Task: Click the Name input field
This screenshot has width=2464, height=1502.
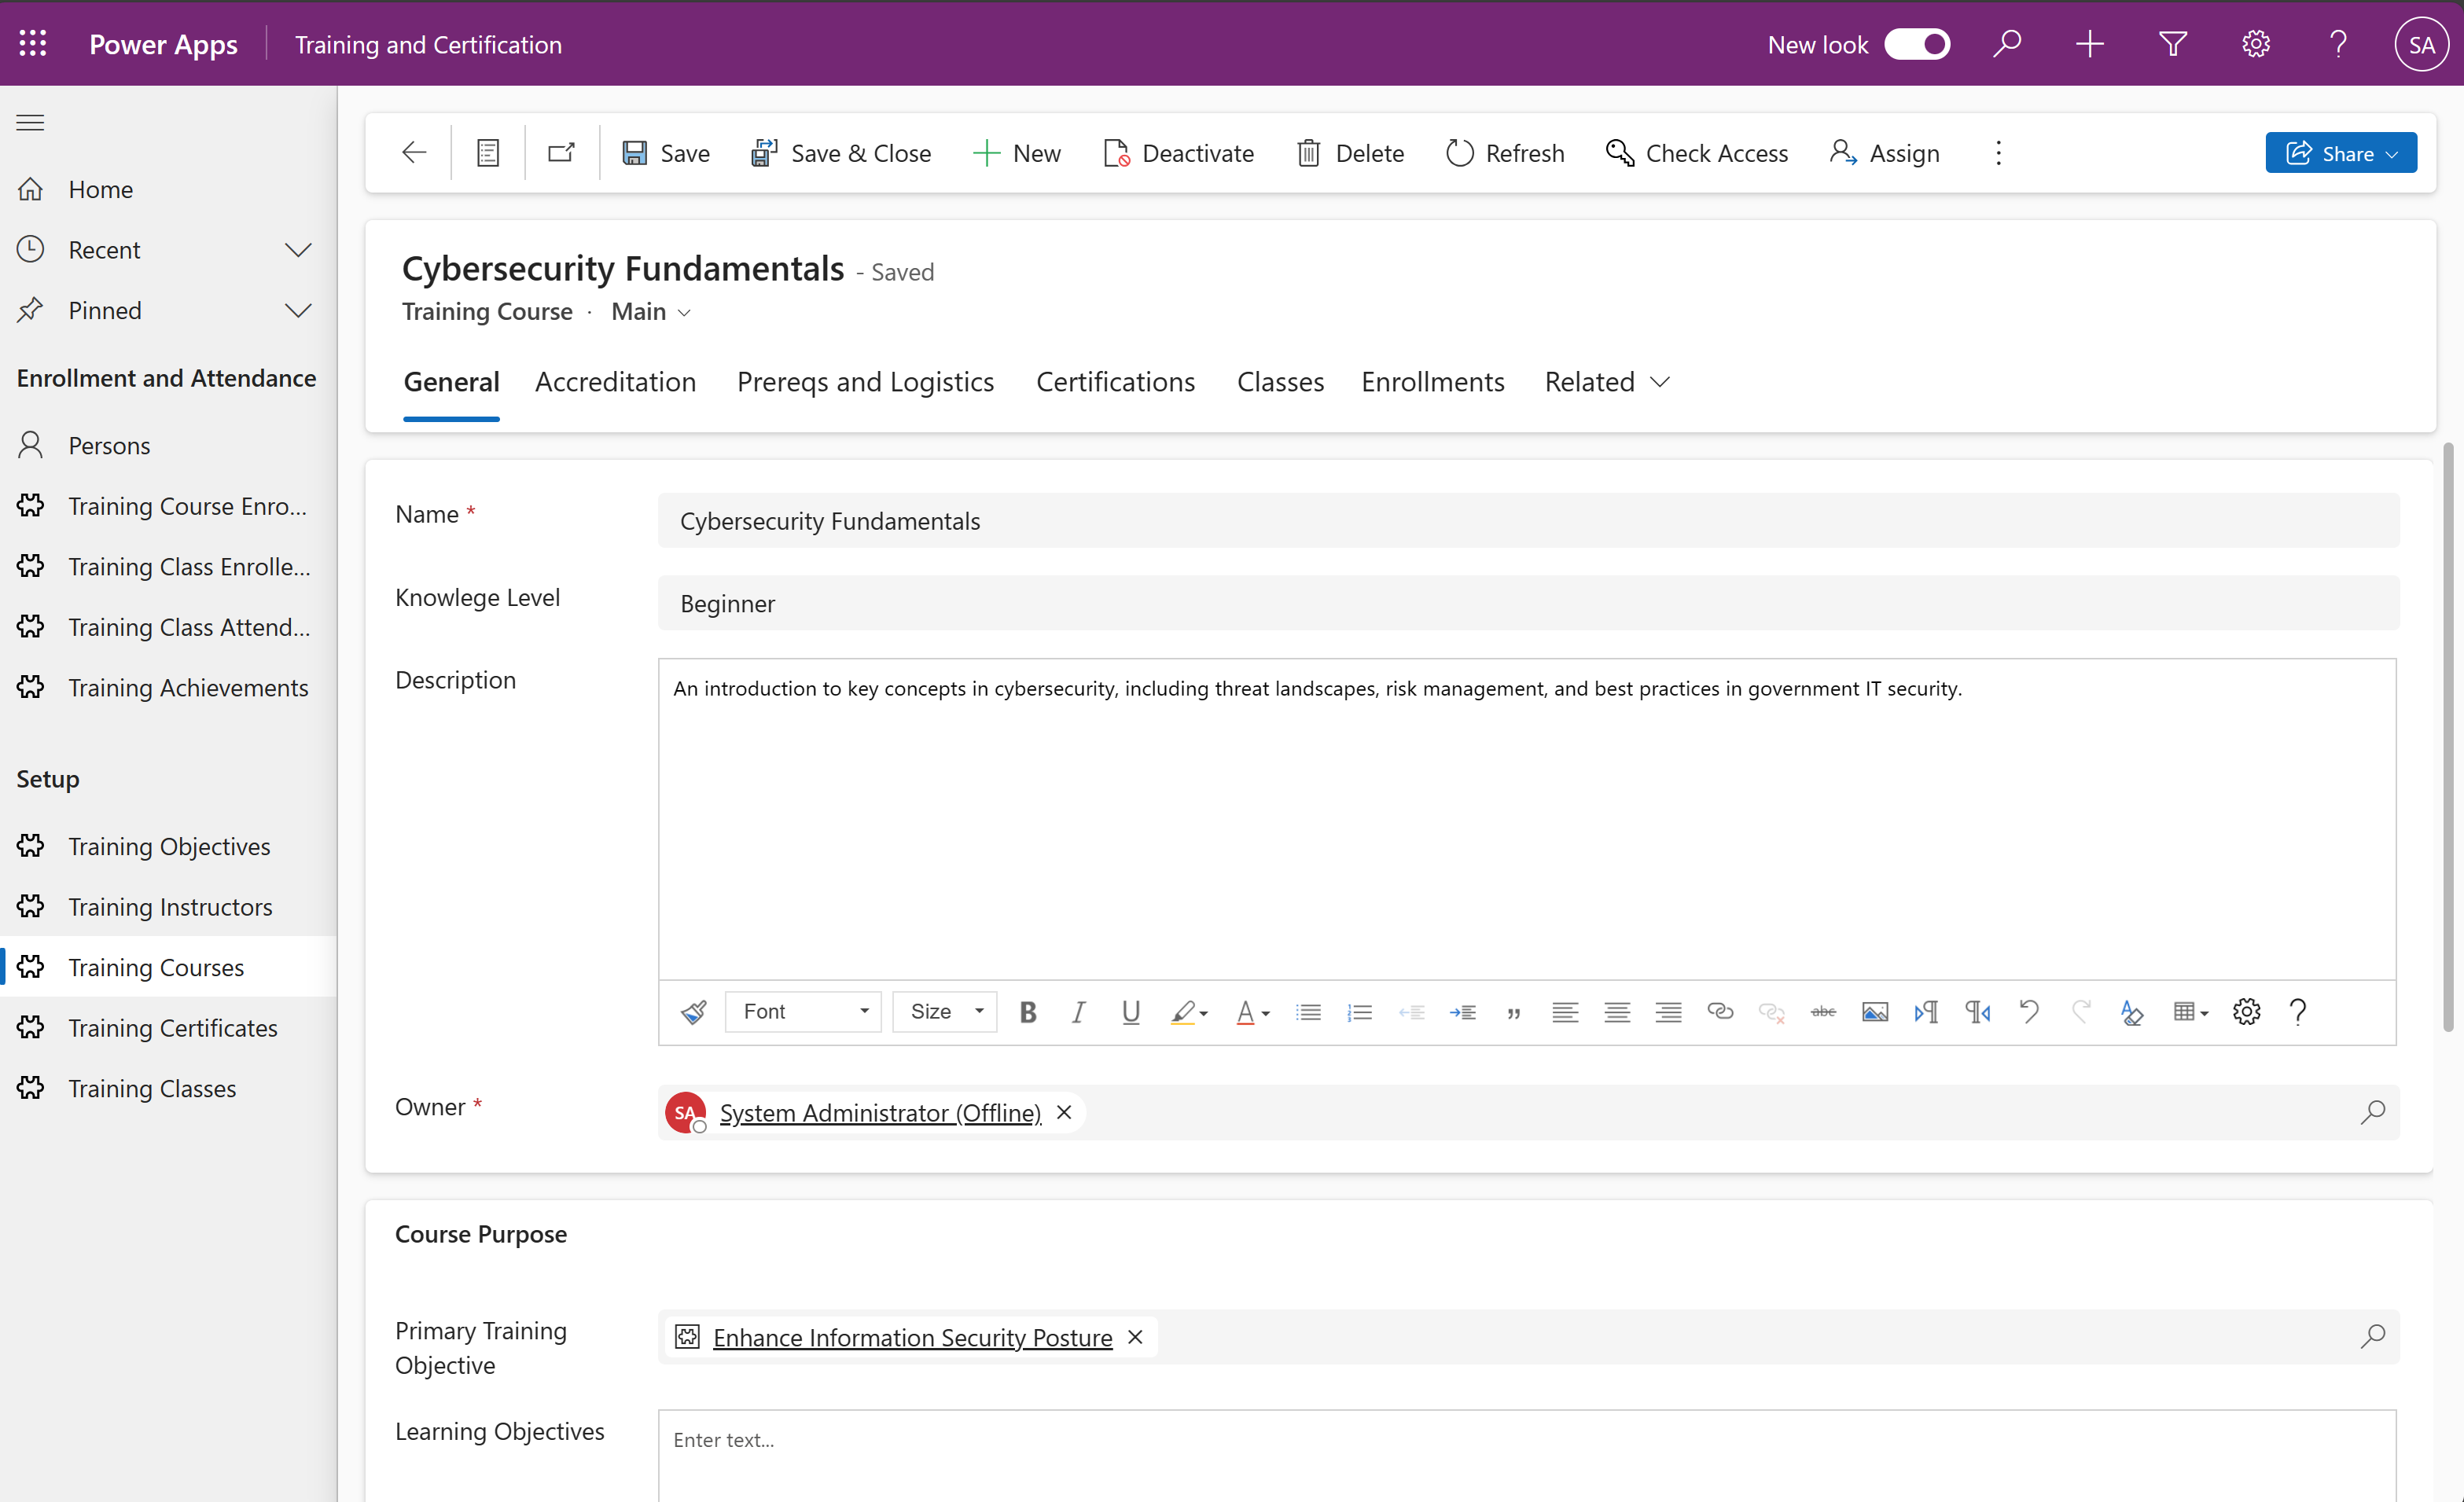Action: 1528,521
